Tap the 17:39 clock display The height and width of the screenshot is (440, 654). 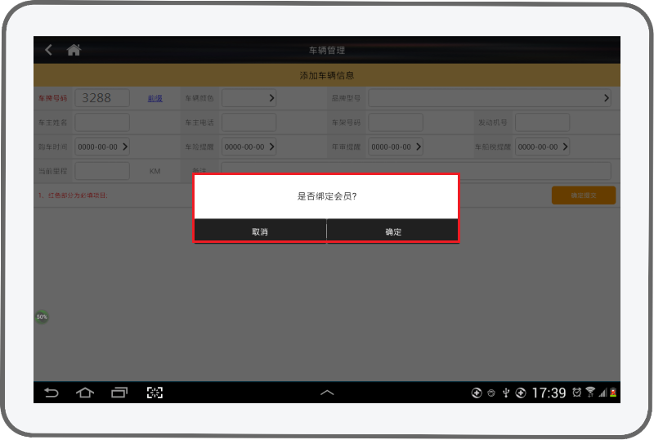coord(549,393)
